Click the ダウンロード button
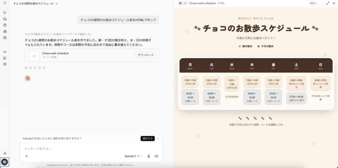 (146, 55)
